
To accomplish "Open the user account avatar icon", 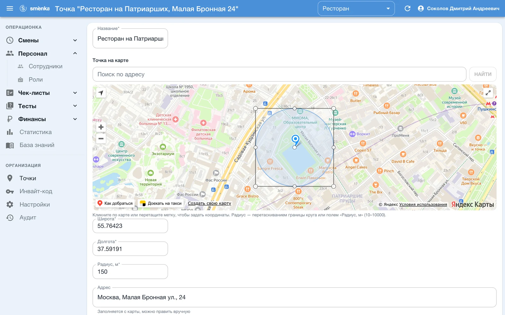I will [x=421, y=9].
